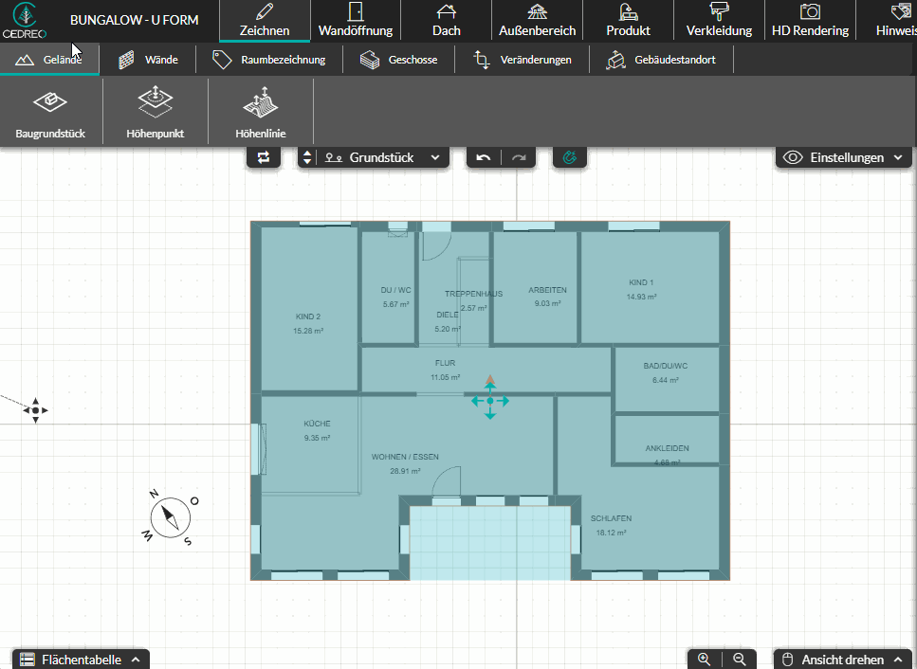This screenshot has width=917, height=669.
Task: Choose the Höhenpunkt tool
Action: click(155, 112)
